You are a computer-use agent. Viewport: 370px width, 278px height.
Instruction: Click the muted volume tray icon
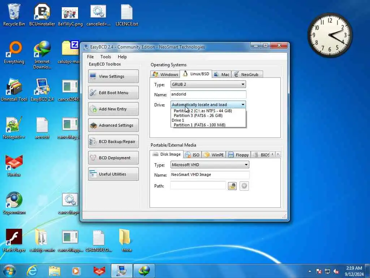click(336, 271)
